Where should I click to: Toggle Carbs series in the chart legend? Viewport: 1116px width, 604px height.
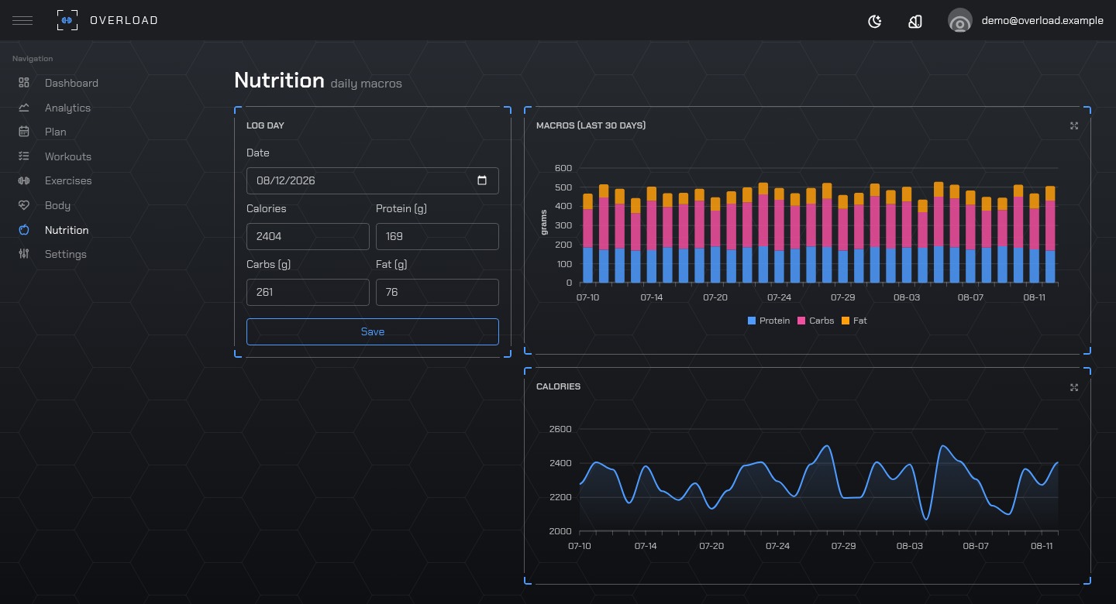[x=815, y=321]
